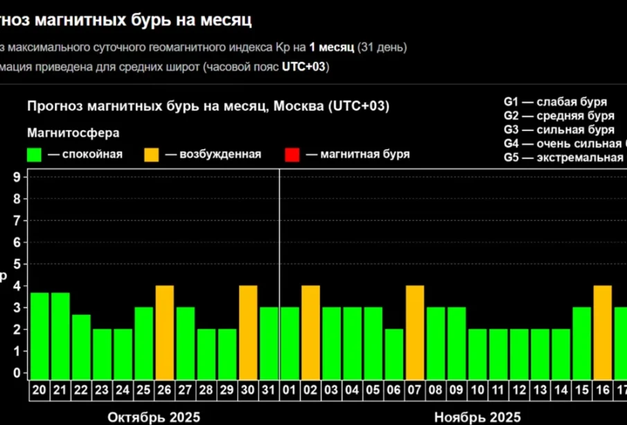Select the yellow bar for October 26
The width and height of the screenshot is (627, 425).
[x=164, y=331]
